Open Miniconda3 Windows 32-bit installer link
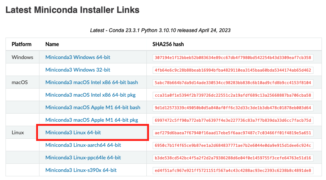 [78, 70]
